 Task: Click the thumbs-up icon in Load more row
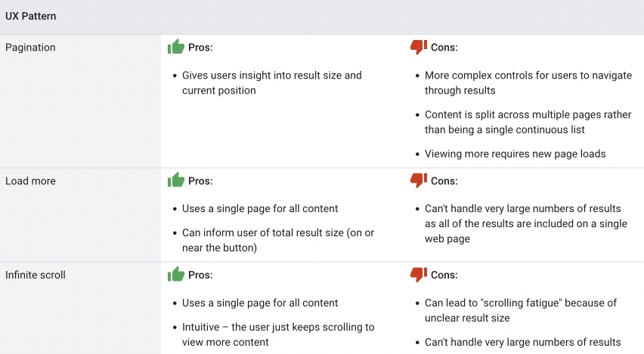(176, 180)
